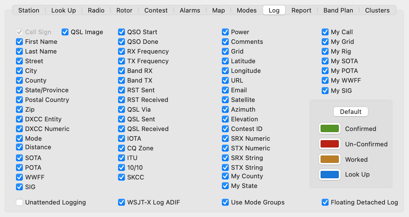Open the Radio settings tab
Image resolution: width=409 pixels, height=217 pixels.
[96, 10]
